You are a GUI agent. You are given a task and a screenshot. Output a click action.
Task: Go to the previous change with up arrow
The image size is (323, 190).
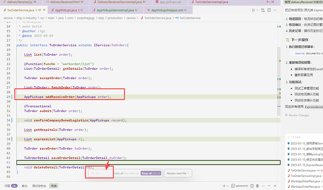93,173
